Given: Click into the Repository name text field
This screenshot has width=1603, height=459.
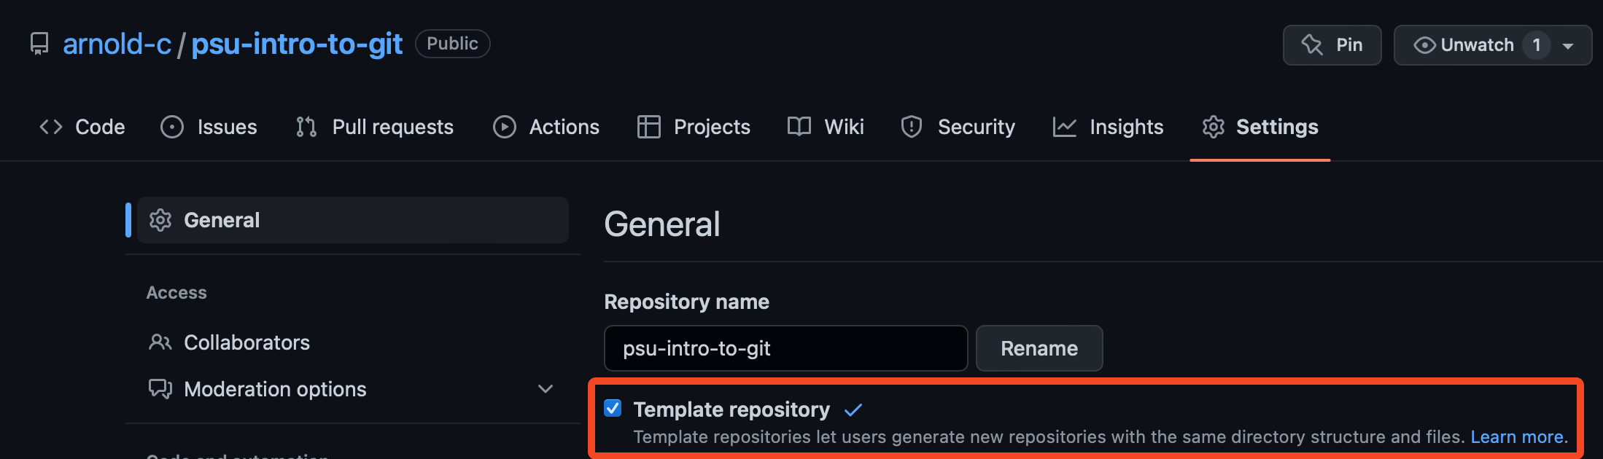Looking at the screenshot, I should click(785, 348).
